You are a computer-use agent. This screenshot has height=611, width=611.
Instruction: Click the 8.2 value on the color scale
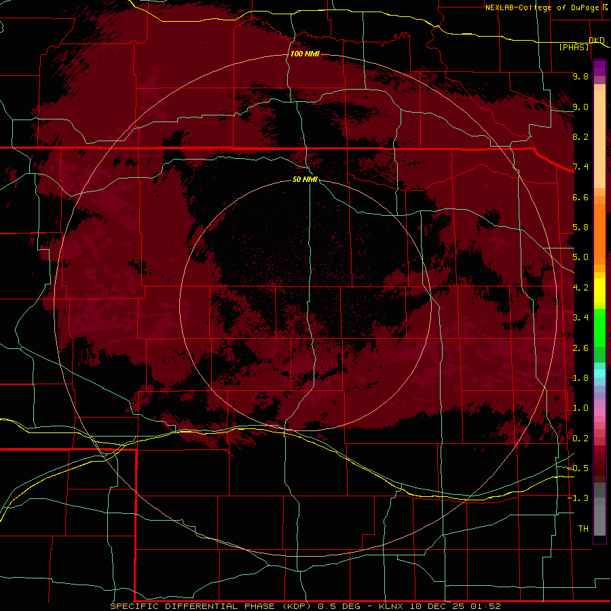(580, 136)
